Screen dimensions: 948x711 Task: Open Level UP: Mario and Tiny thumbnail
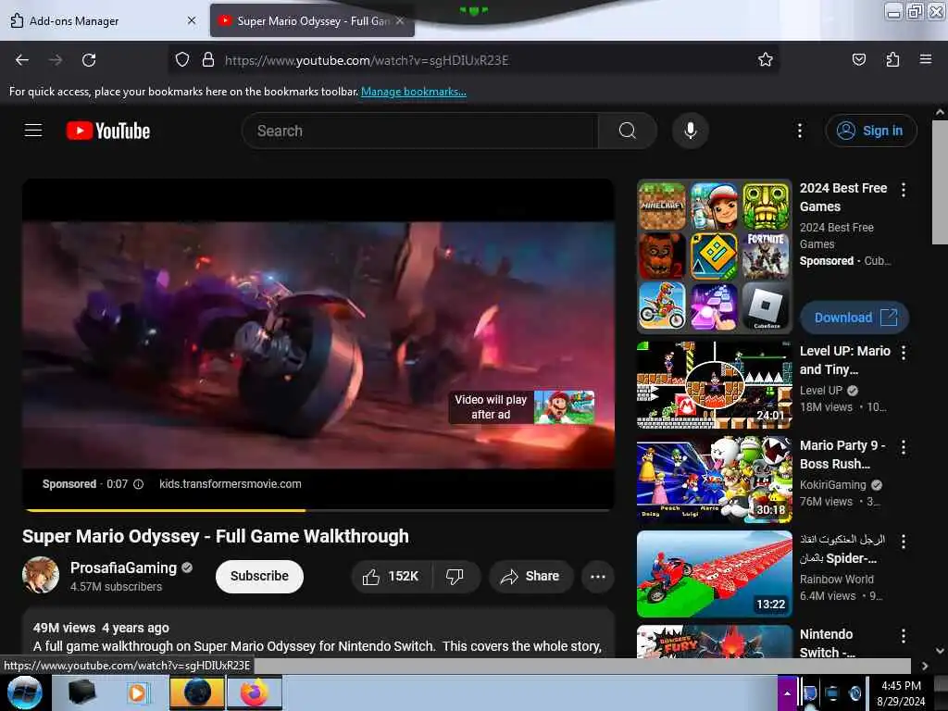[714, 384]
